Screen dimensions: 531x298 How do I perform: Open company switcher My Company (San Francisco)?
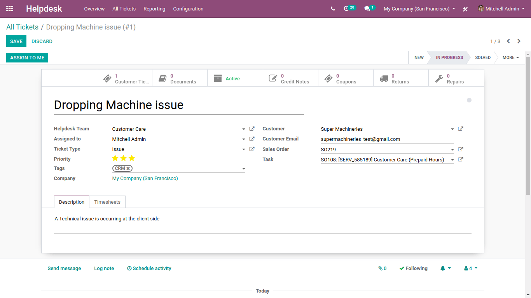pos(419,9)
